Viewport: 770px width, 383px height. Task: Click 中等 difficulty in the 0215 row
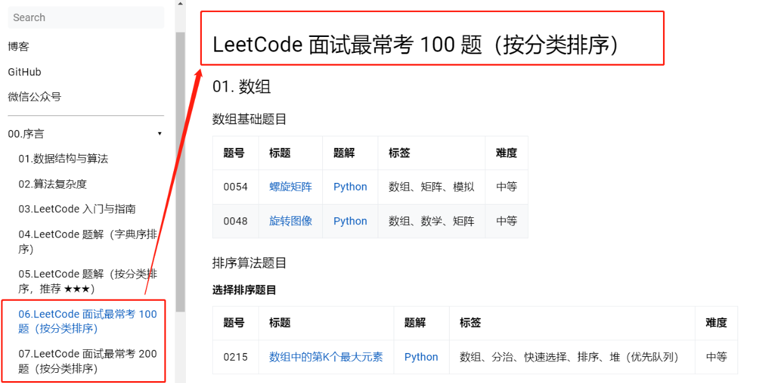click(716, 357)
